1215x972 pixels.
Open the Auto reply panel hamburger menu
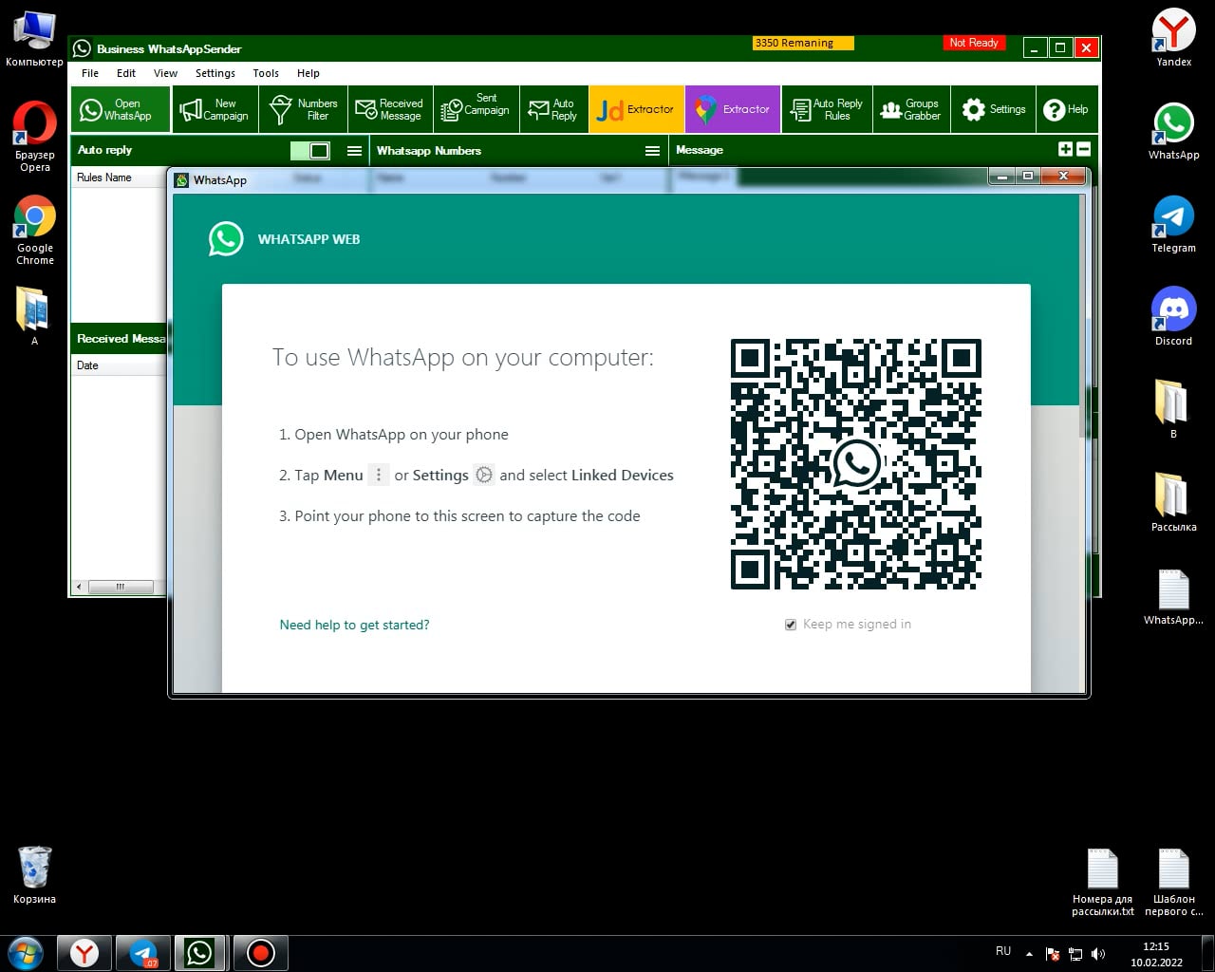[354, 151]
